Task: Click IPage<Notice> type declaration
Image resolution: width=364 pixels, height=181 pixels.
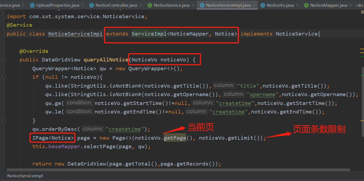Action: tap(53, 138)
